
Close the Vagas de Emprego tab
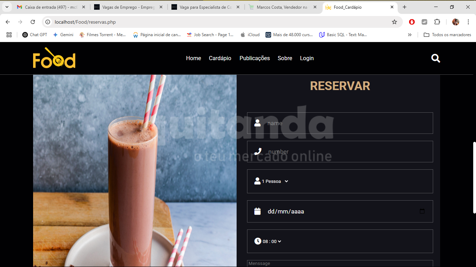click(x=161, y=7)
